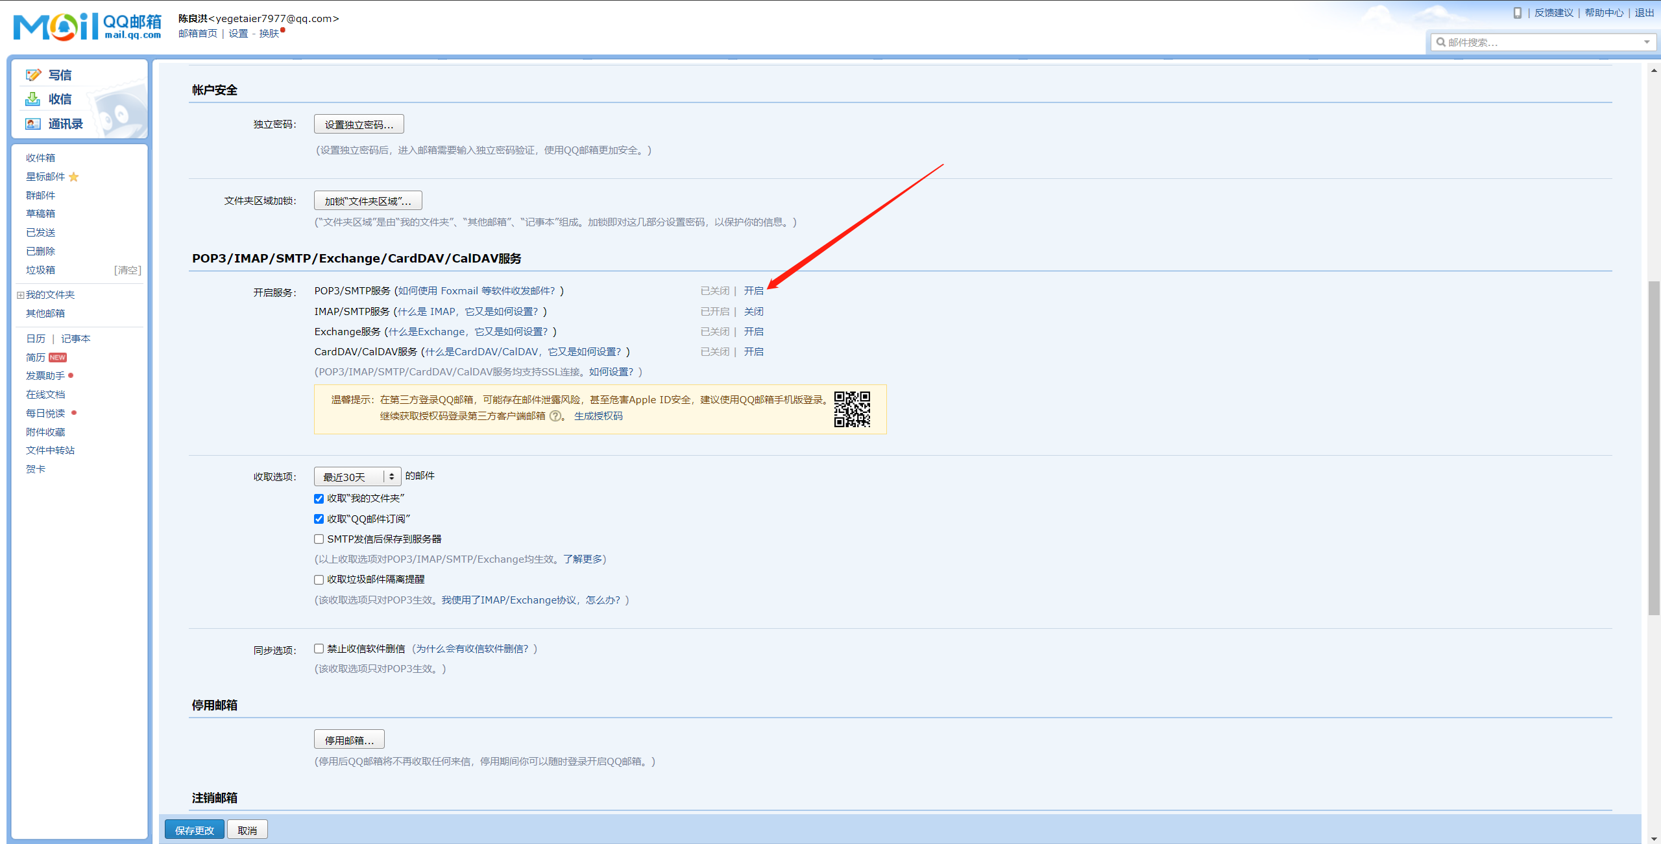Click the compose mail (写信) icon
The image size is (1661, 844).
pos(33,75)
